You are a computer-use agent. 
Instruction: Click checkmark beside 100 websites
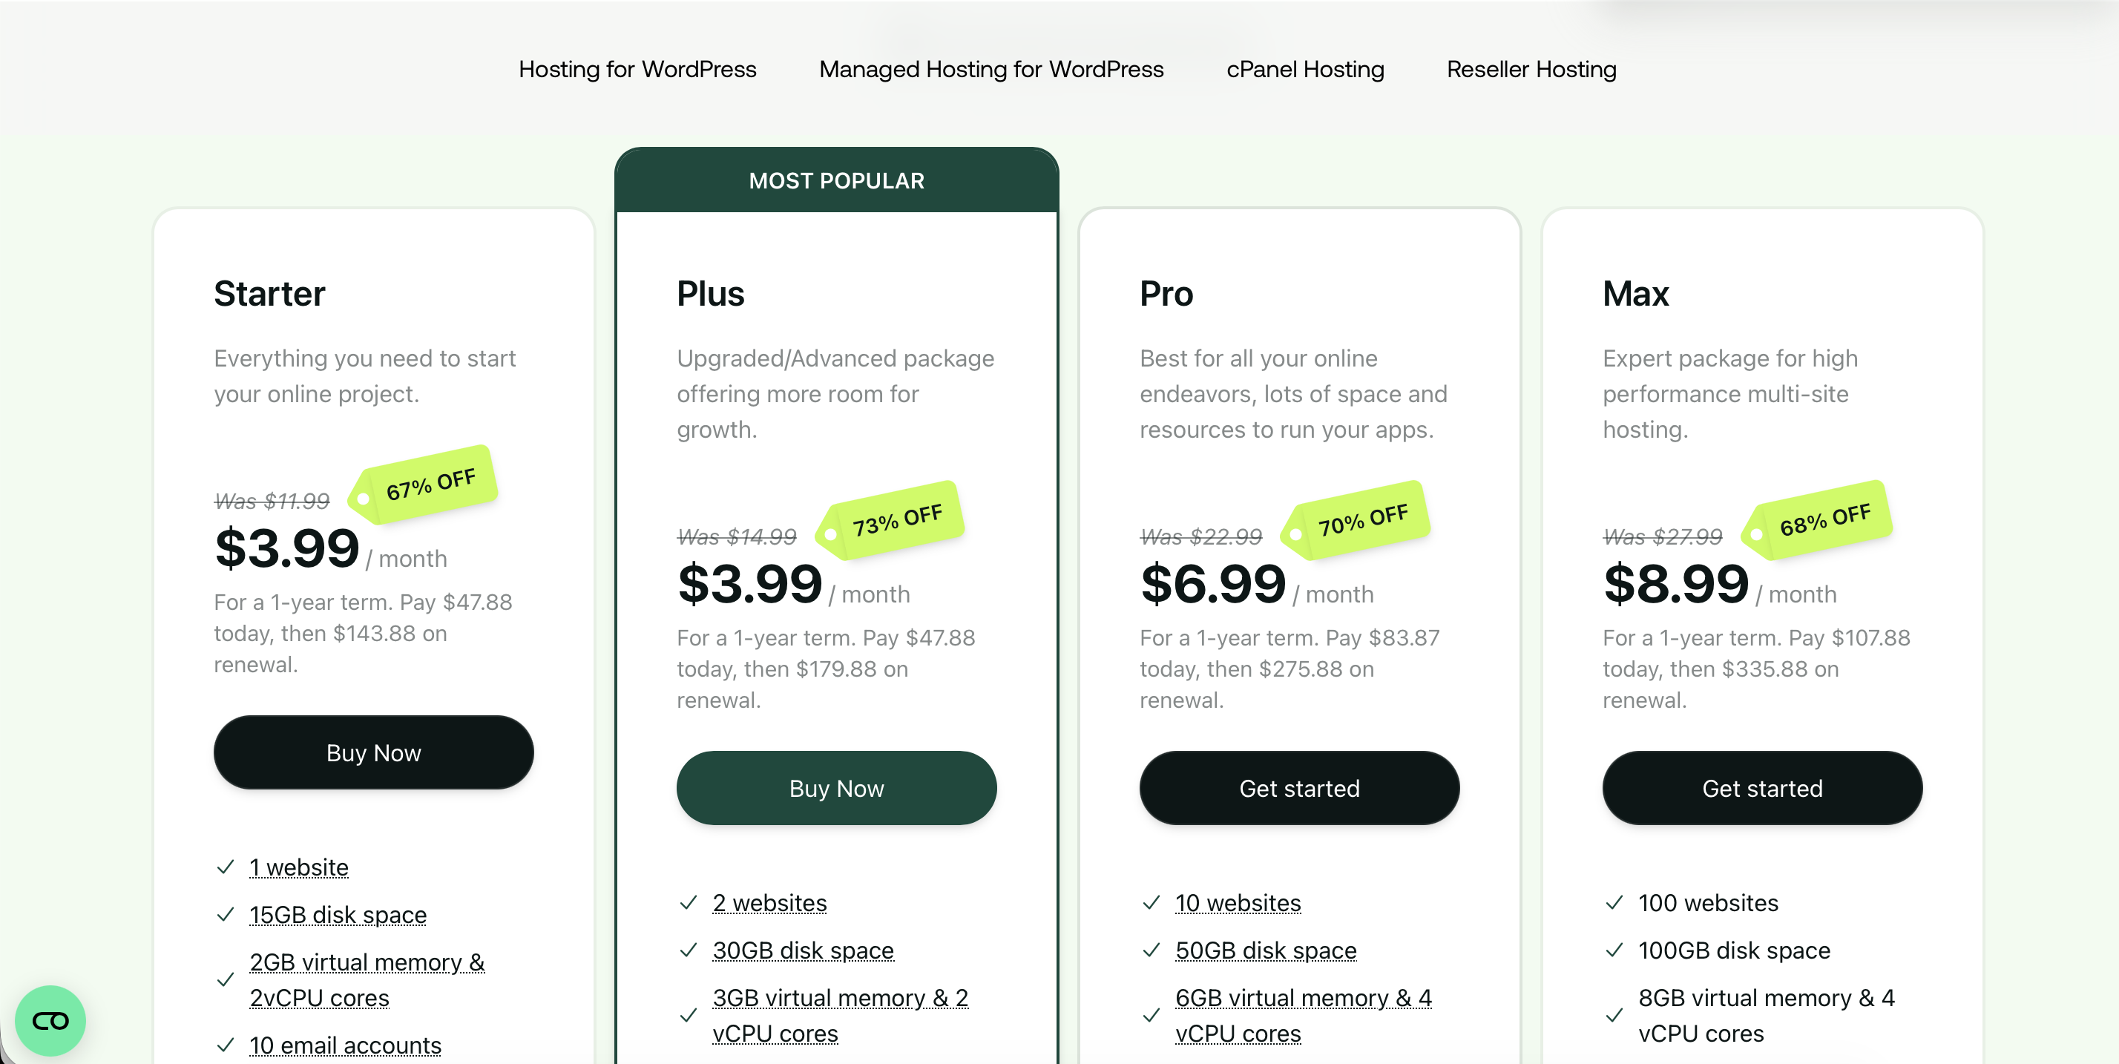tap(1614, 903)
